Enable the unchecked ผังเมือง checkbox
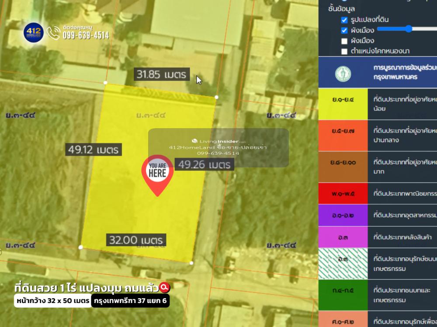The height and width of the screenshot is (327, 437). 344,41
